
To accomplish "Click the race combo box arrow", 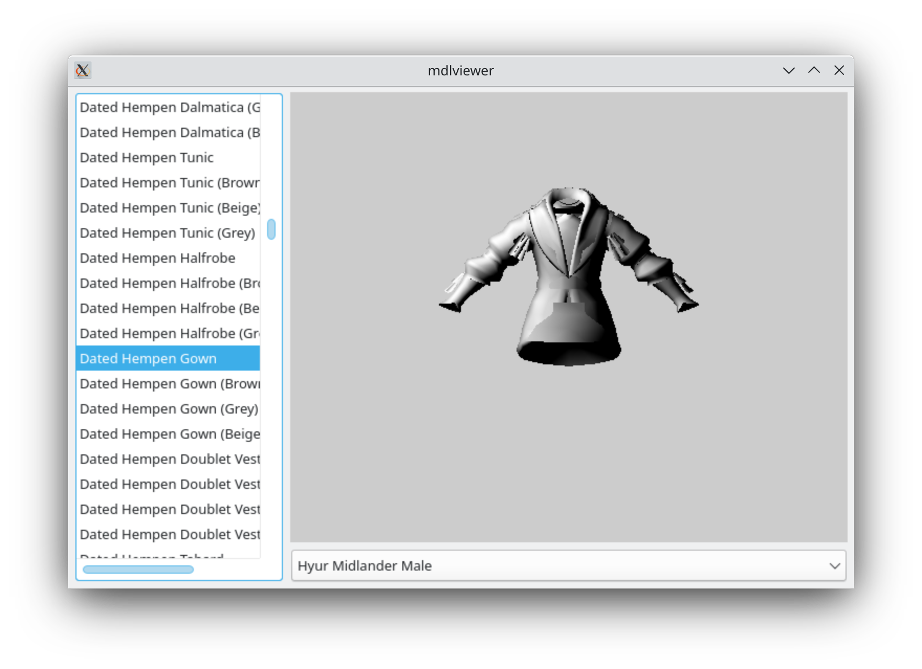I will 835,566.
